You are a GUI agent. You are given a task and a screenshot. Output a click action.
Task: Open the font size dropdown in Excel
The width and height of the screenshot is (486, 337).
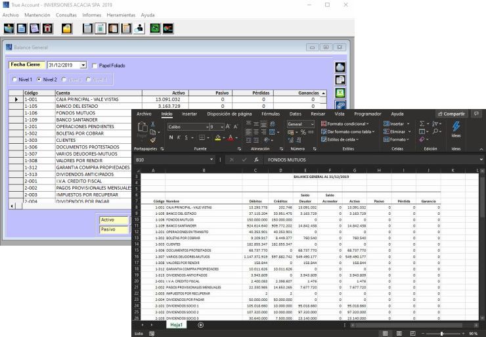click(222, 127)
